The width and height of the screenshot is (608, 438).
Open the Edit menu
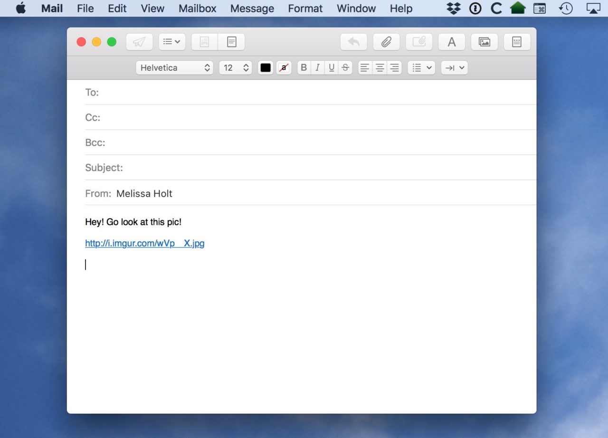(x=117, y=9)
